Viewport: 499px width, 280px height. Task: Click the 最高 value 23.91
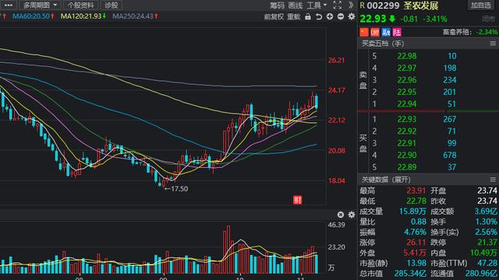(x=416, y=191)
